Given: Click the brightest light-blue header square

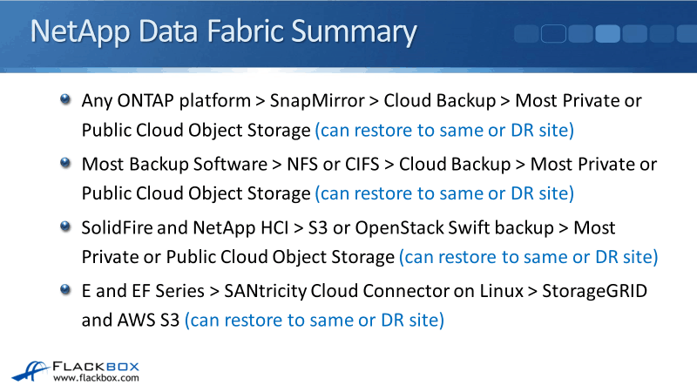Looking at the screenshot, I should 607,34.
